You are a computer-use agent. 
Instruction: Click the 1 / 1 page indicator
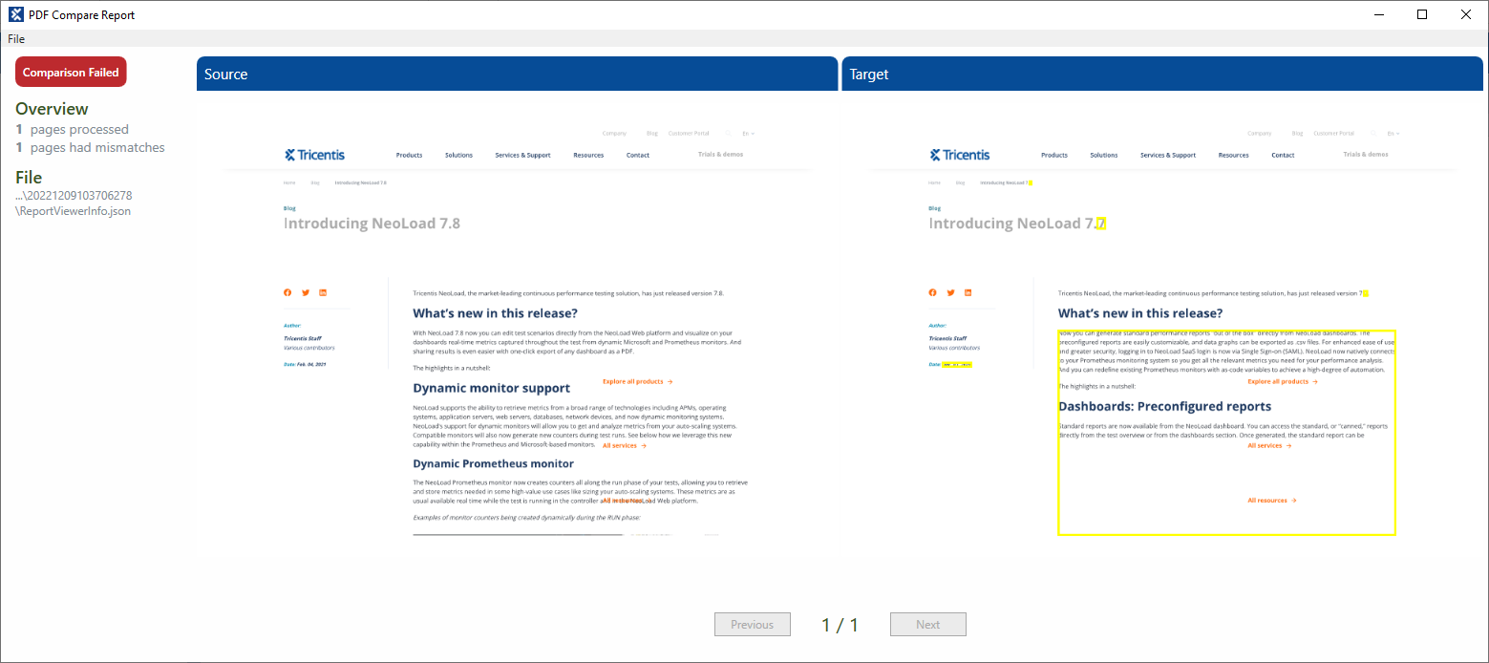[x=840, y=625]
